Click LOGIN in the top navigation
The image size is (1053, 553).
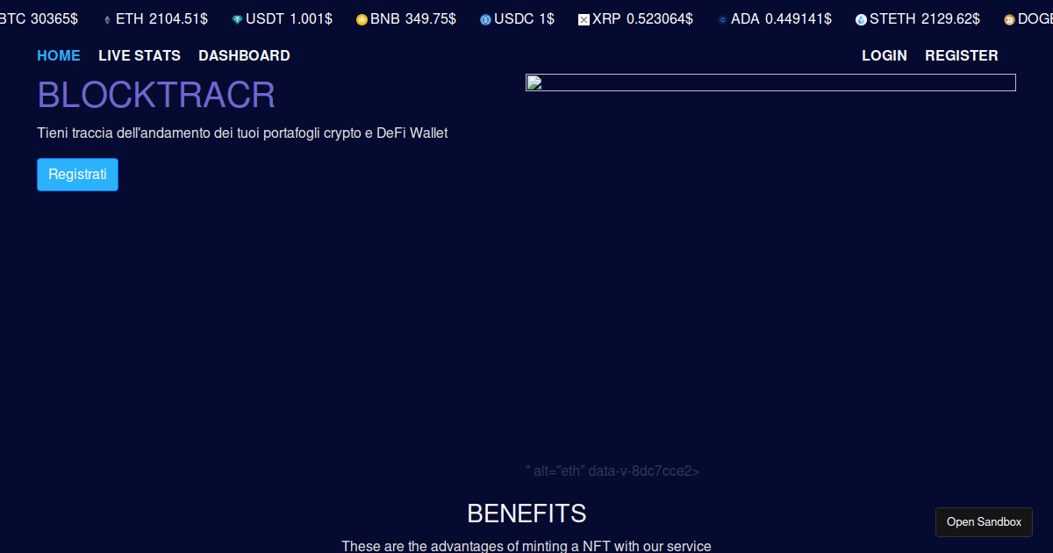[x=884, y=55]
